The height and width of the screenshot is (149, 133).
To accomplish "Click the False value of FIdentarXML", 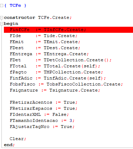I will point(59,114).
